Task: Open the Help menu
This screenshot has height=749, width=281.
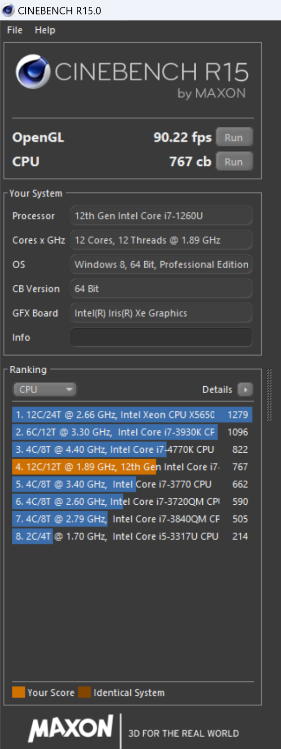Action: coord(45,30)
